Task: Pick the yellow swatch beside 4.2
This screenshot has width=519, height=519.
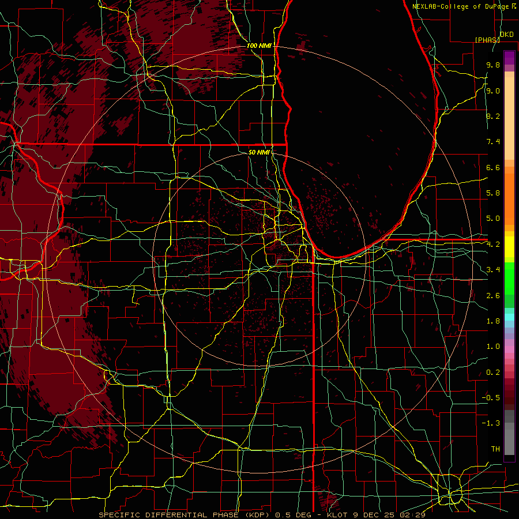Action: 509,247
